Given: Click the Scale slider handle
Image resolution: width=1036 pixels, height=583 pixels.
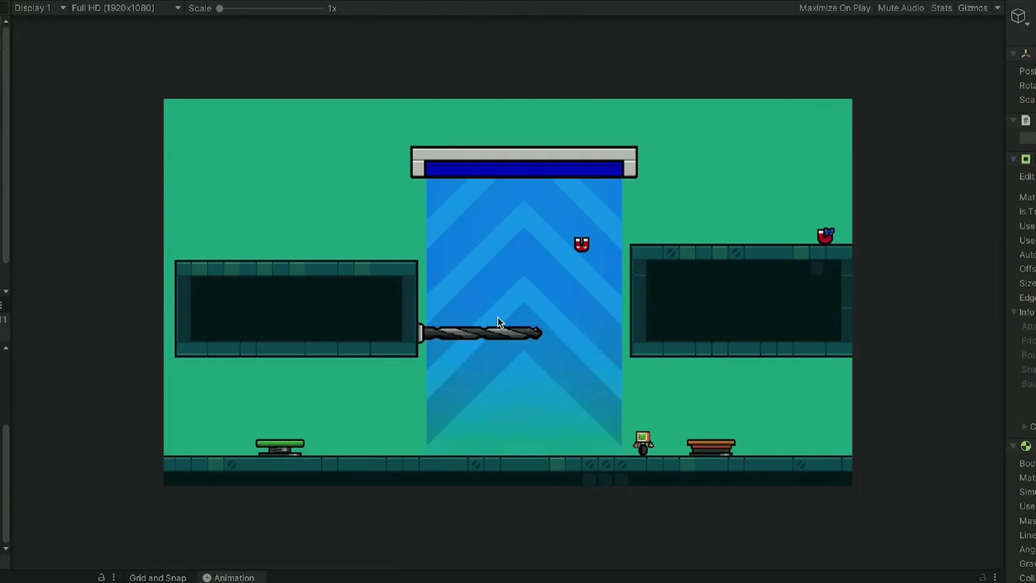Looking at the screenshot, I should pyautogui.click(x=219, y=8).
